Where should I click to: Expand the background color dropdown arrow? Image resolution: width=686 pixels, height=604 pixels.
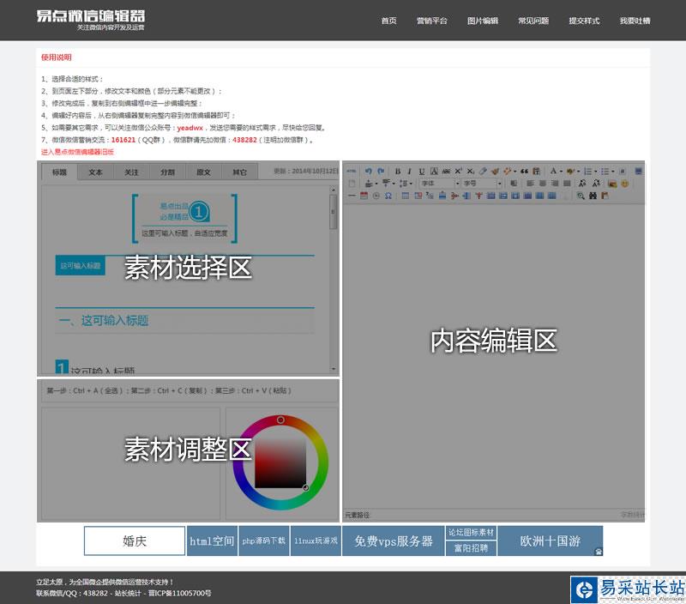pyautogui.click(x=578, y=171)
